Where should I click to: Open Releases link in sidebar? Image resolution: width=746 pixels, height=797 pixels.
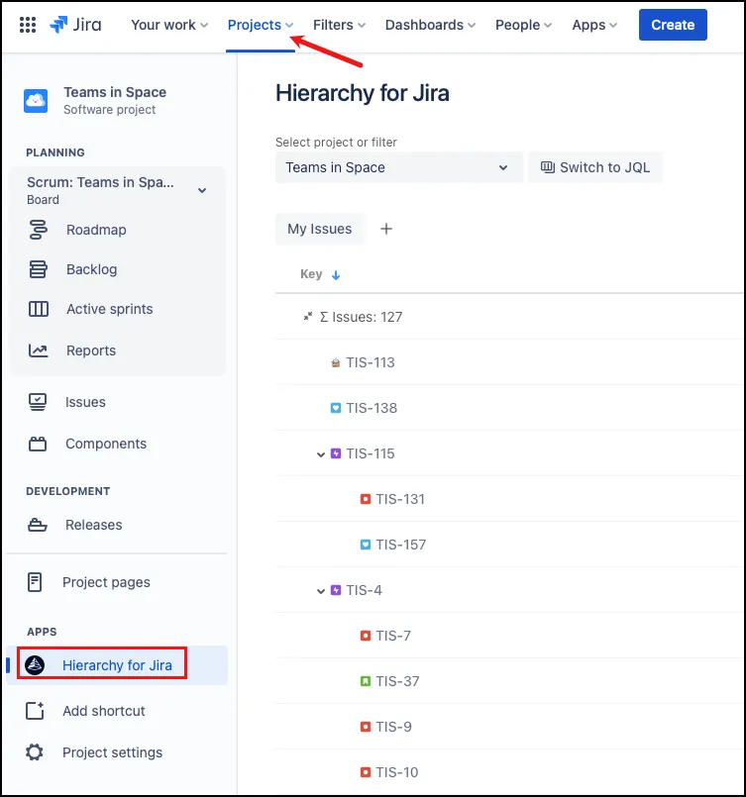93,525
